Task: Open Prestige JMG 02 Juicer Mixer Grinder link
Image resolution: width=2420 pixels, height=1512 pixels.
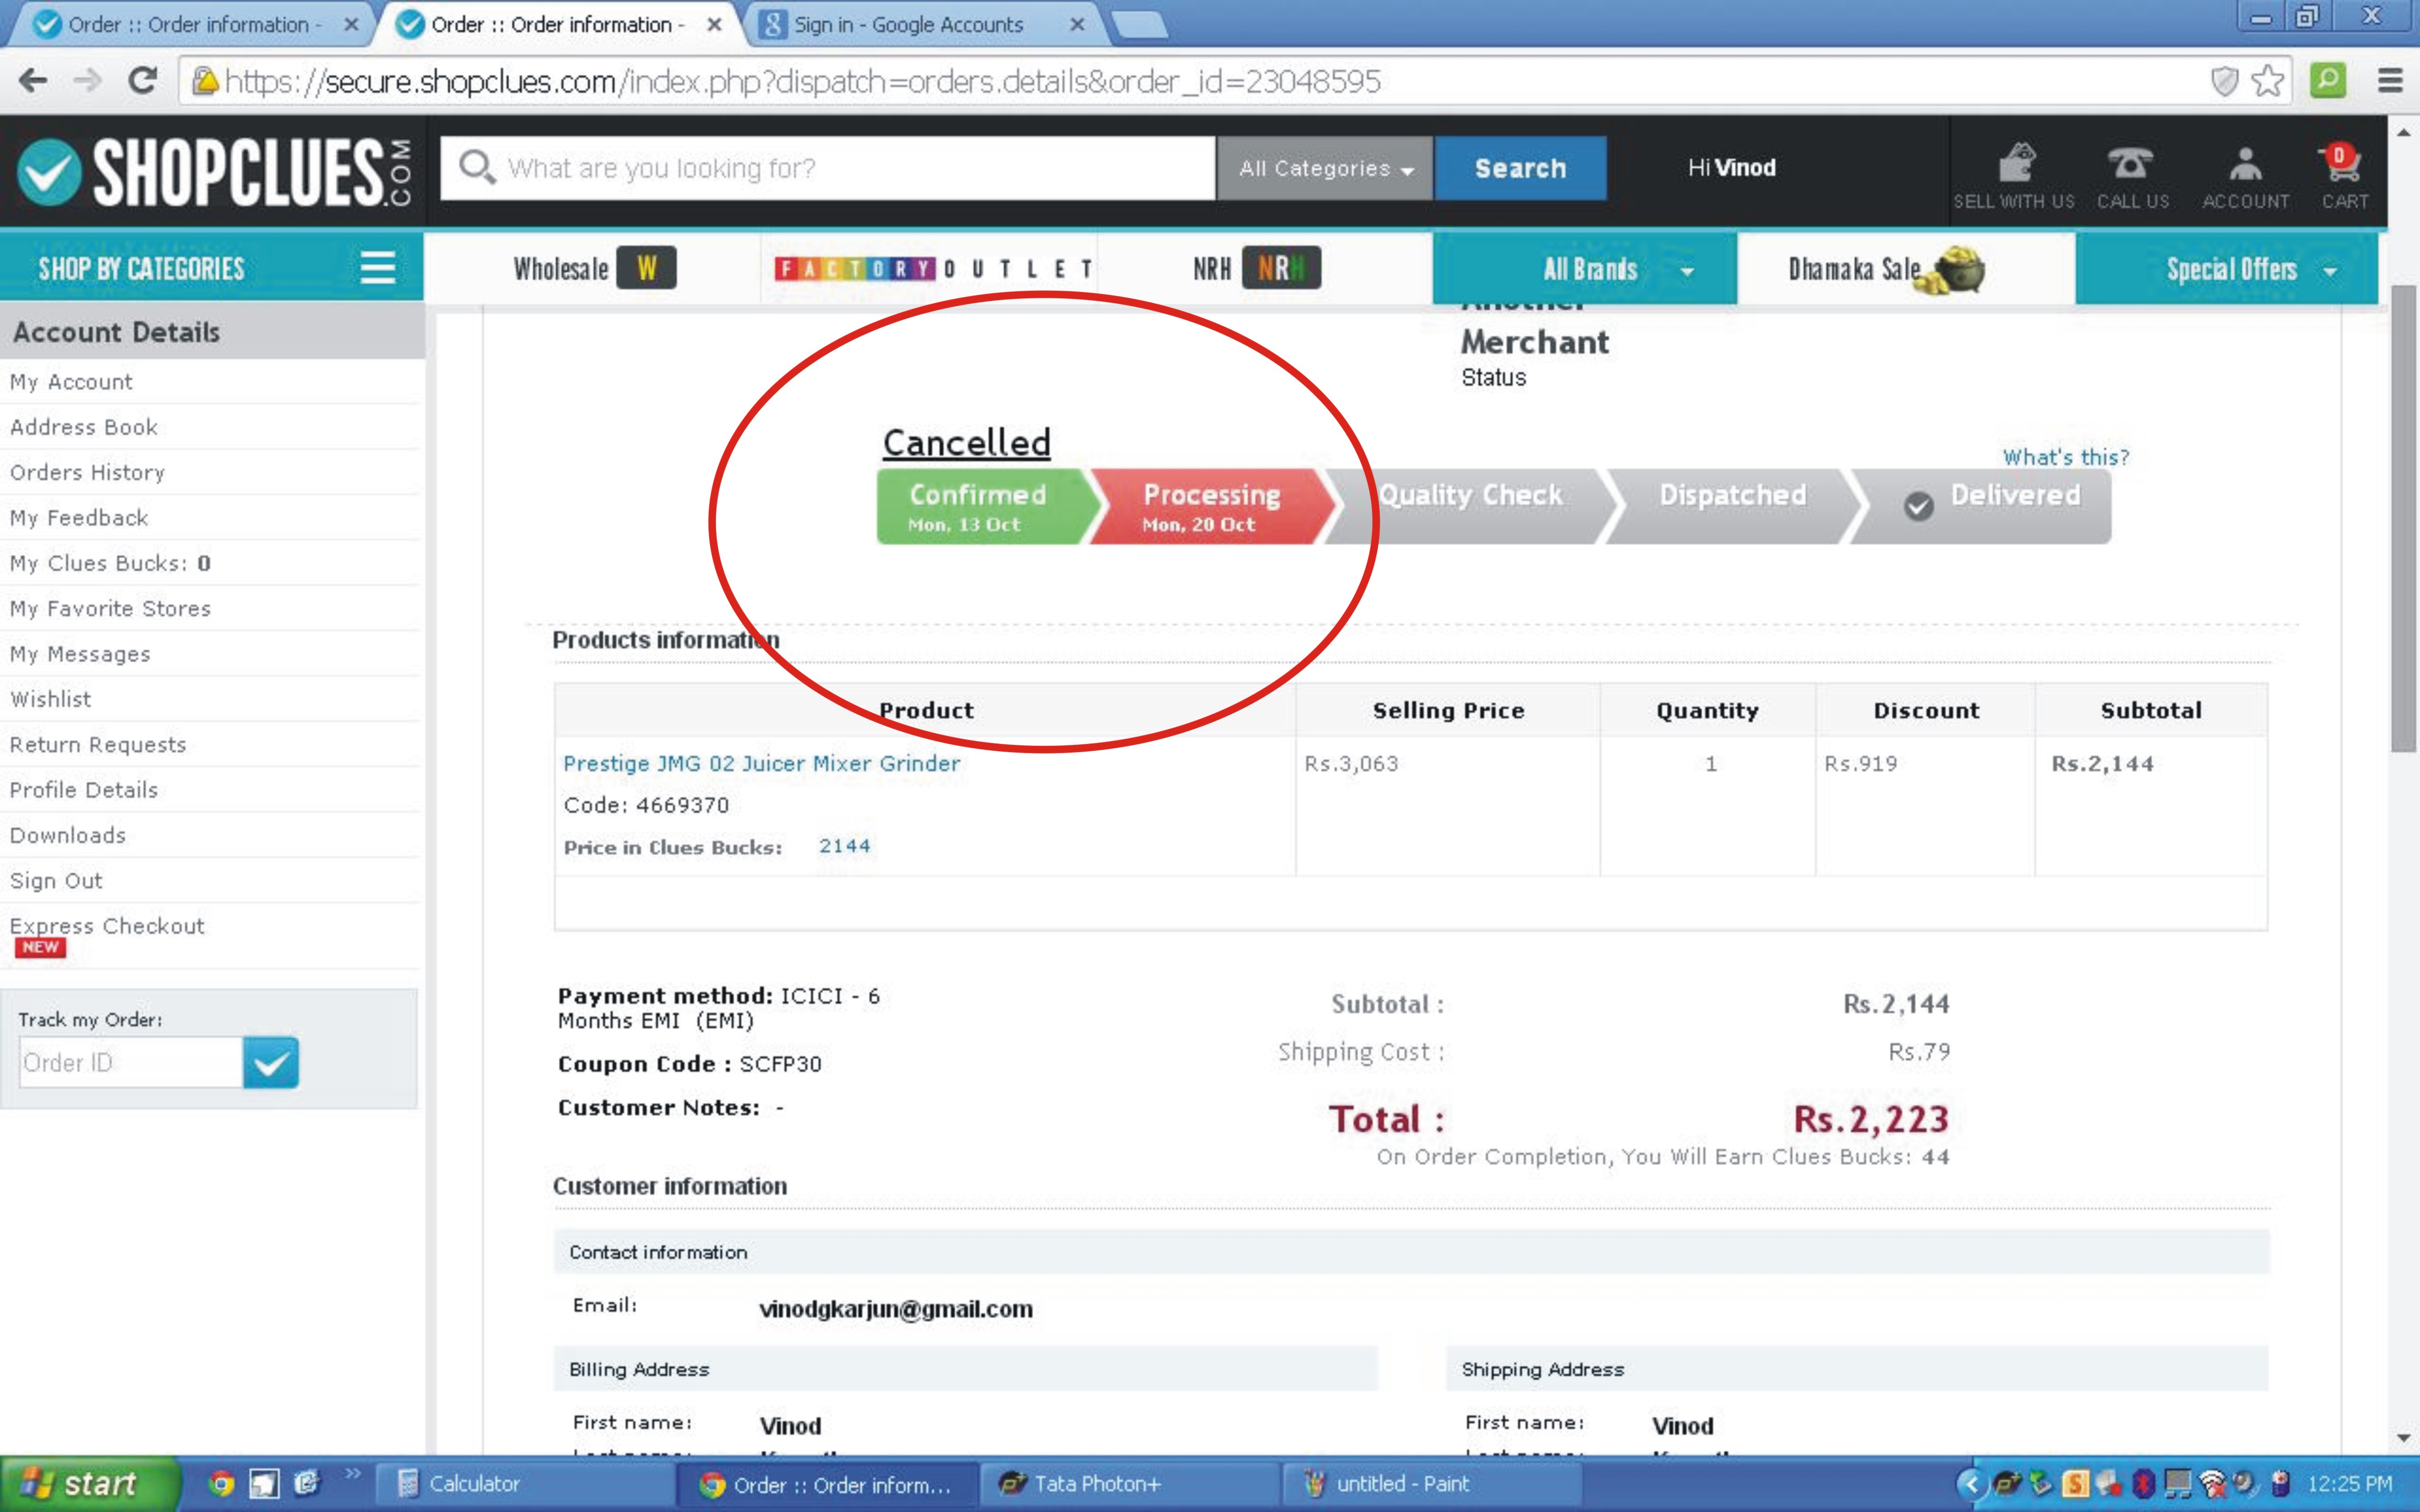Action: pyautogui.click(x=761, y=764)
